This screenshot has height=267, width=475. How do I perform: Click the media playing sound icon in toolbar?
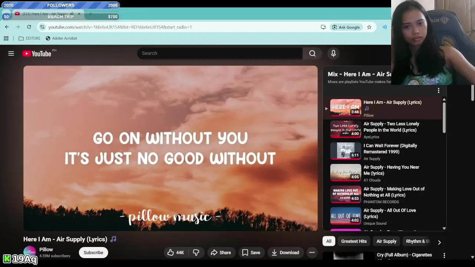tap(385, 27)
